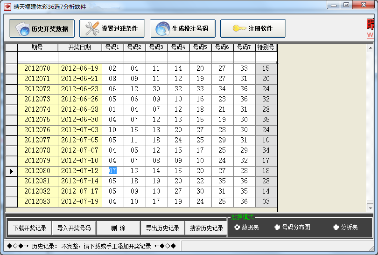Select special number 17 in row 2012079
Image resolution: width=378 pixels, height=255 pixels.
coord(266,161)
